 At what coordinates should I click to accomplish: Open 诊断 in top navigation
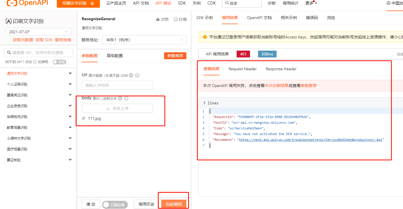(272, 3)
